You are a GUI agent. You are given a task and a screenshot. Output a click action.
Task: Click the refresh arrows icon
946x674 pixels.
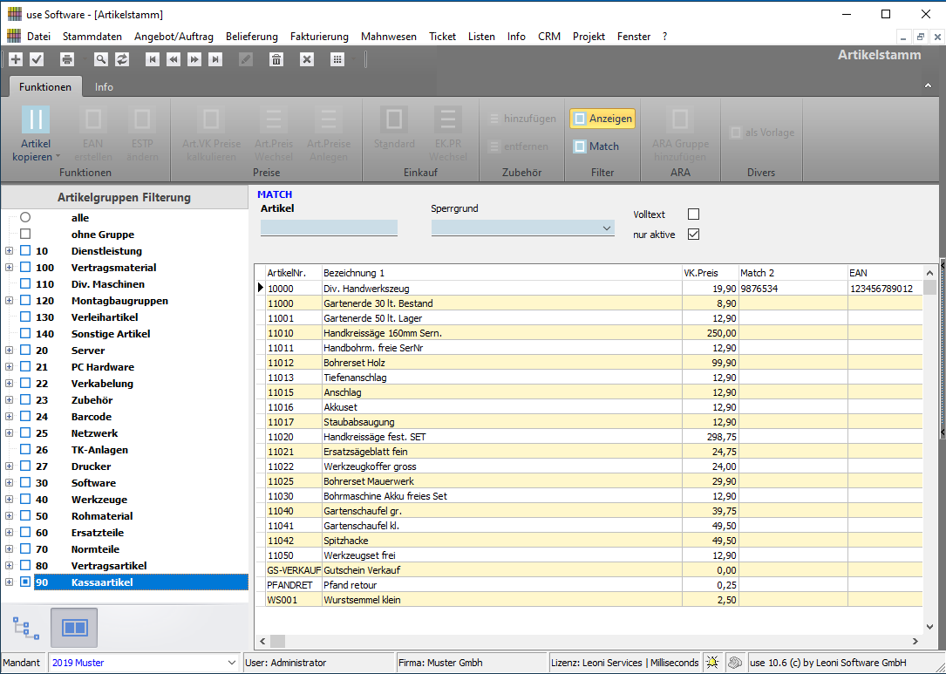(x=122, y=59)
